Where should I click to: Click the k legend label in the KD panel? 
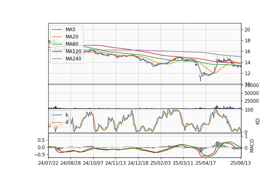(x=67, y=115)
